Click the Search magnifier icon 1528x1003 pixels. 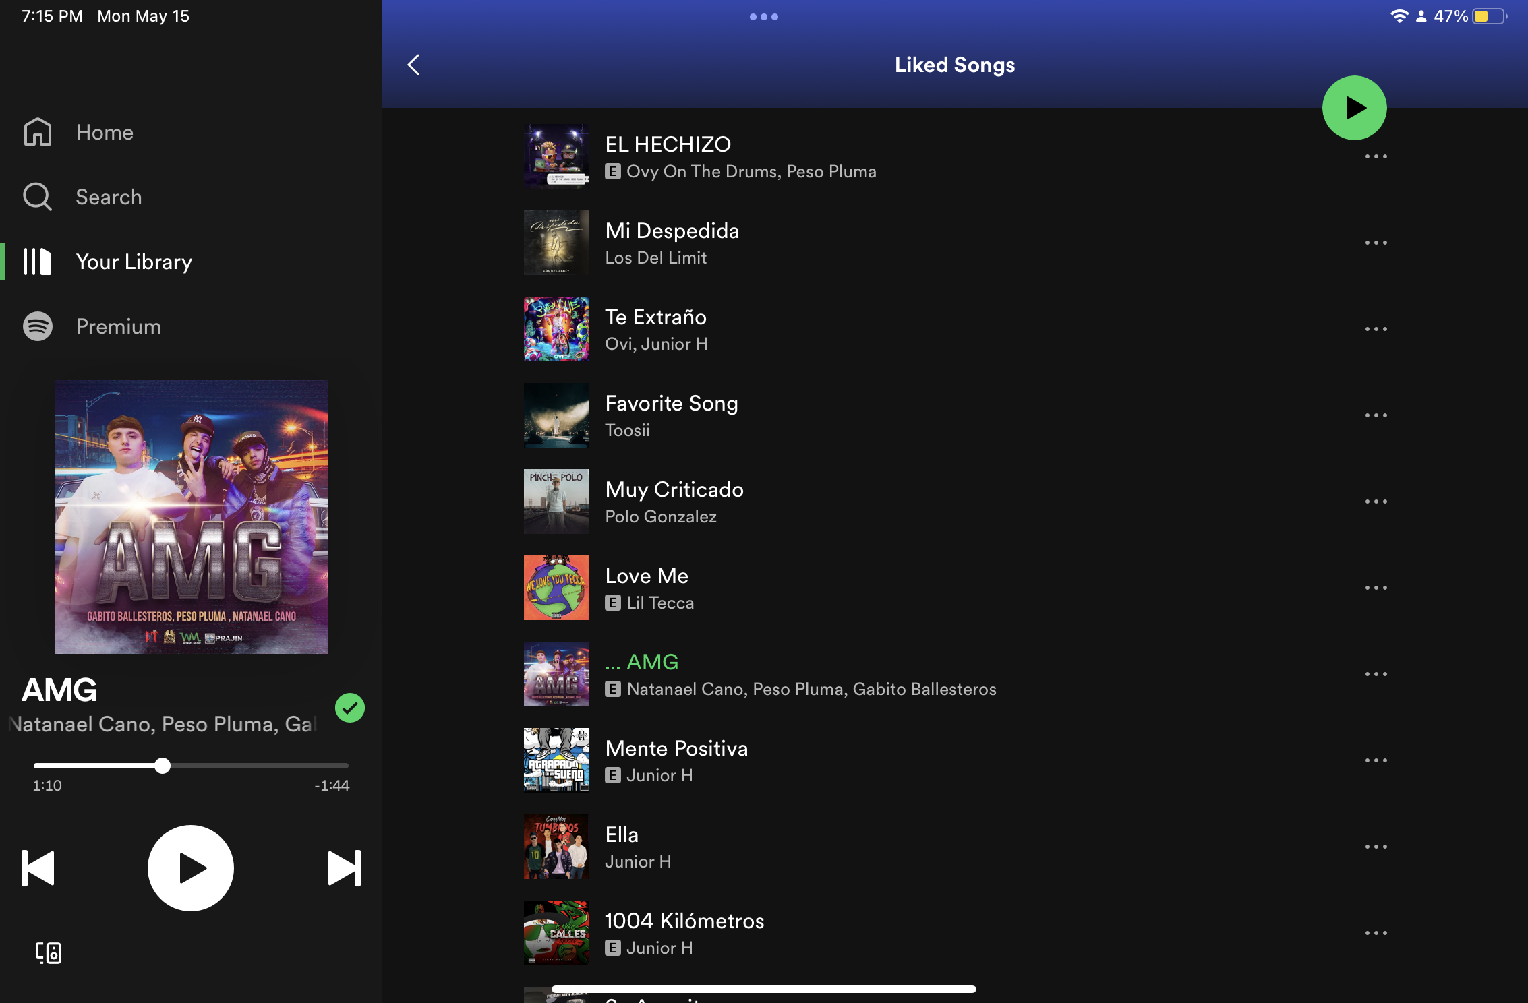[38, 197]
